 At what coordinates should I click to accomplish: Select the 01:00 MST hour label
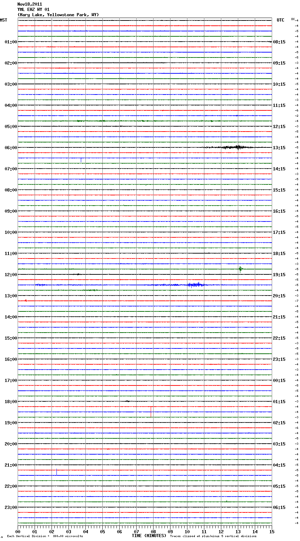click(11, 42)
